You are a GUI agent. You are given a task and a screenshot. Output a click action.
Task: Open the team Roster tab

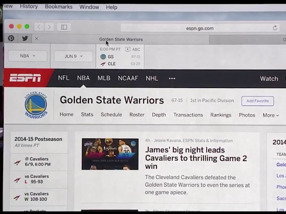pyautogui.click(x=137, y=115)
